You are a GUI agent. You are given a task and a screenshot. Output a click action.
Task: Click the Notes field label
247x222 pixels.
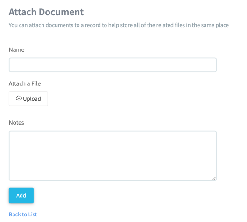[x=16, y=123]
